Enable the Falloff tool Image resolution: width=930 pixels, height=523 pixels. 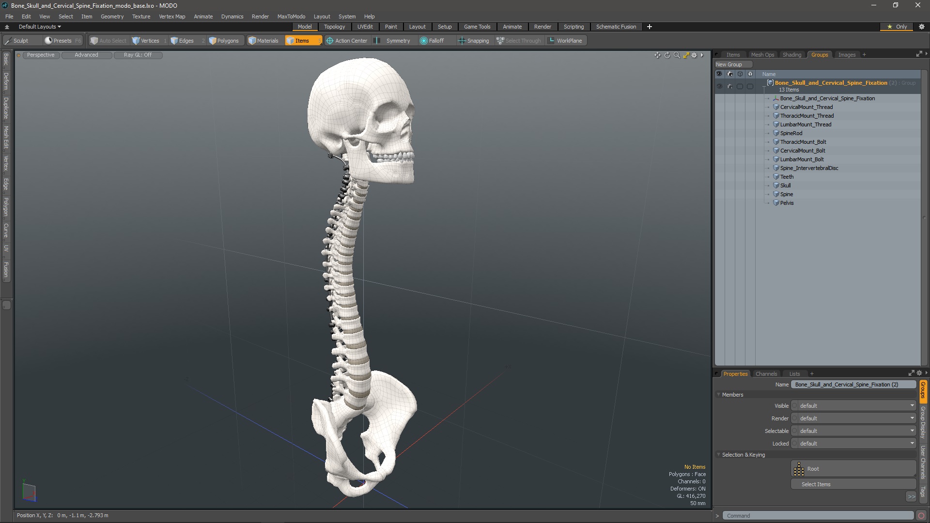(432, 41)
